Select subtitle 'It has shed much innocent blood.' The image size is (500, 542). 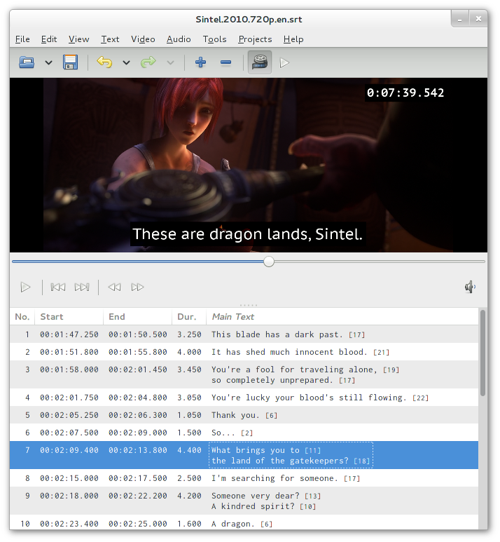(244, 352)
